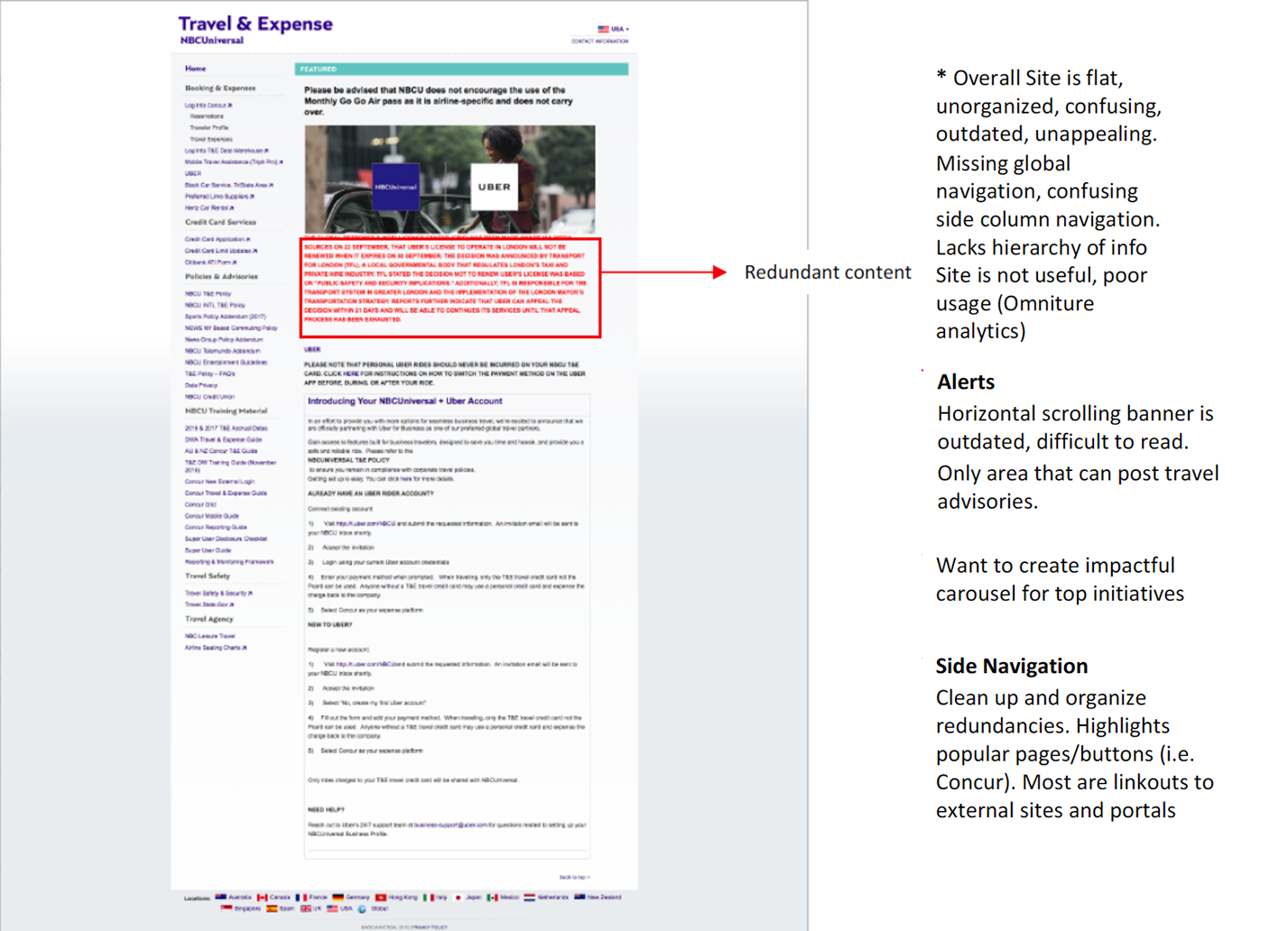The image size is (1279, 931).
Task: Open Credit Card Application link
Action: 218,239
